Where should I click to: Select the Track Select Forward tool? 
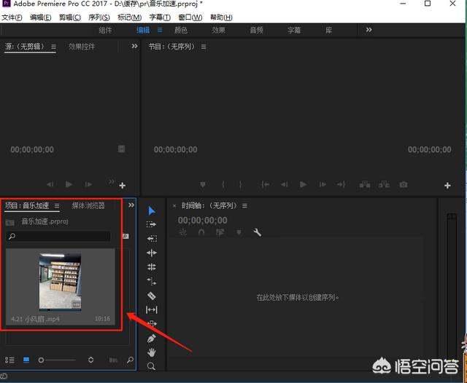click(x=152, y=224)
